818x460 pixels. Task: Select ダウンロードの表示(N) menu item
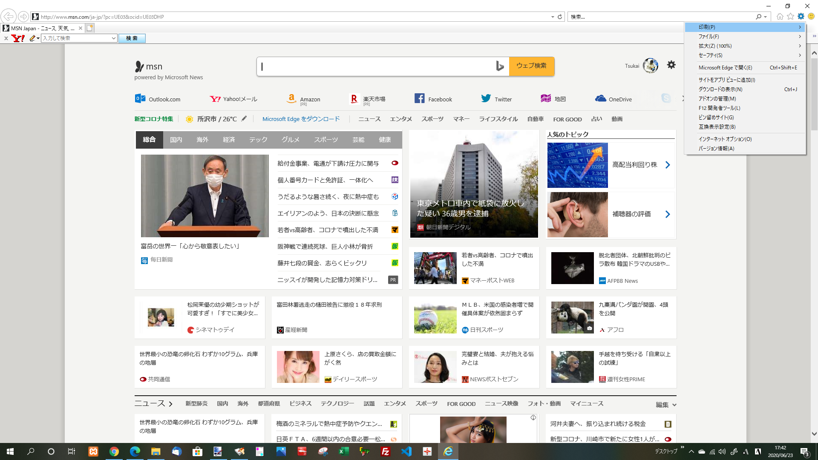click(744, 89)
